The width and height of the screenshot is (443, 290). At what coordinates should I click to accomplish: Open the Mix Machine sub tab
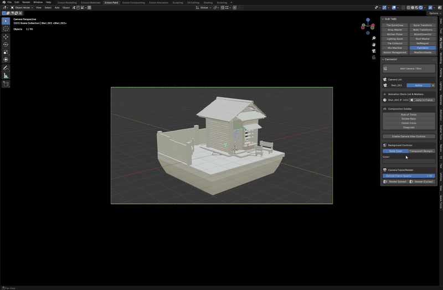395,48
